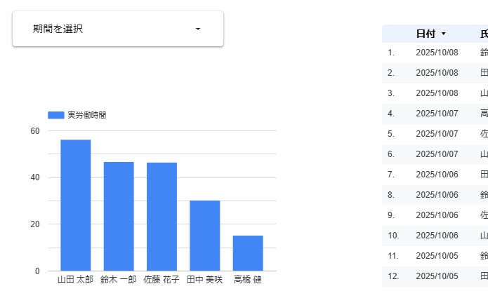Click the shortest bar, 高橋 健
The height and width of the screenshot is (291, 488).
[x=248, y=253]
